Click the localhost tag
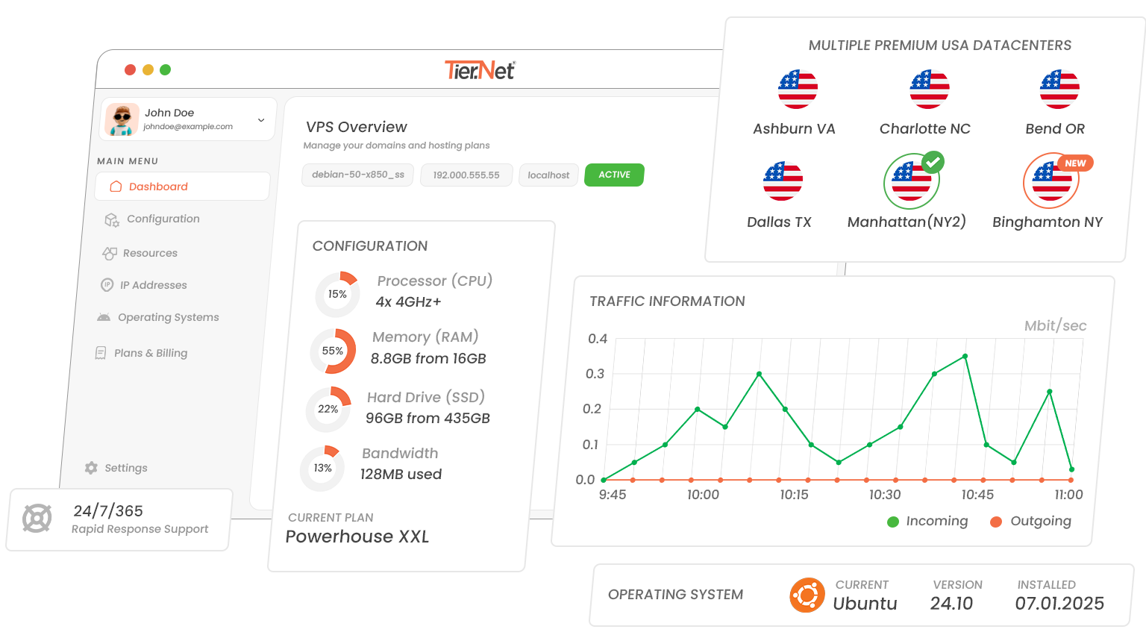This screenshot has width=1146, height=638. (x=548, y=175)
